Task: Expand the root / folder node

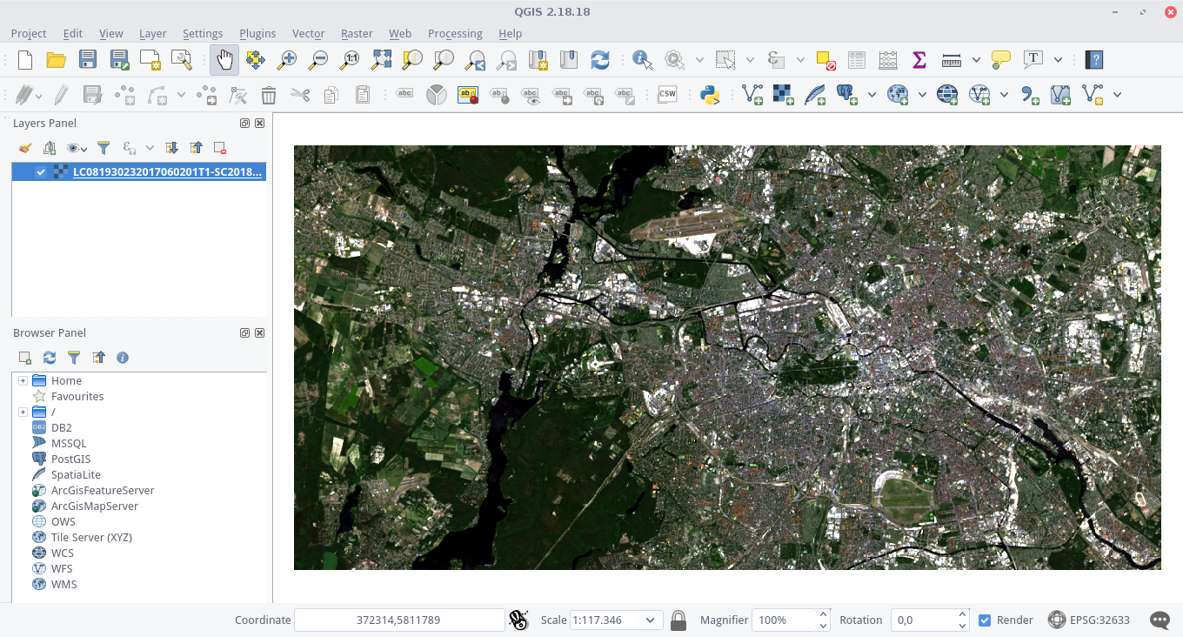Action: (23, 412)
